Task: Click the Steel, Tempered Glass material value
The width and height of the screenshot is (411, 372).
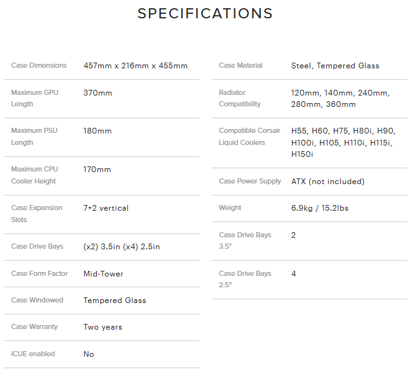Action: click(335, 65)
